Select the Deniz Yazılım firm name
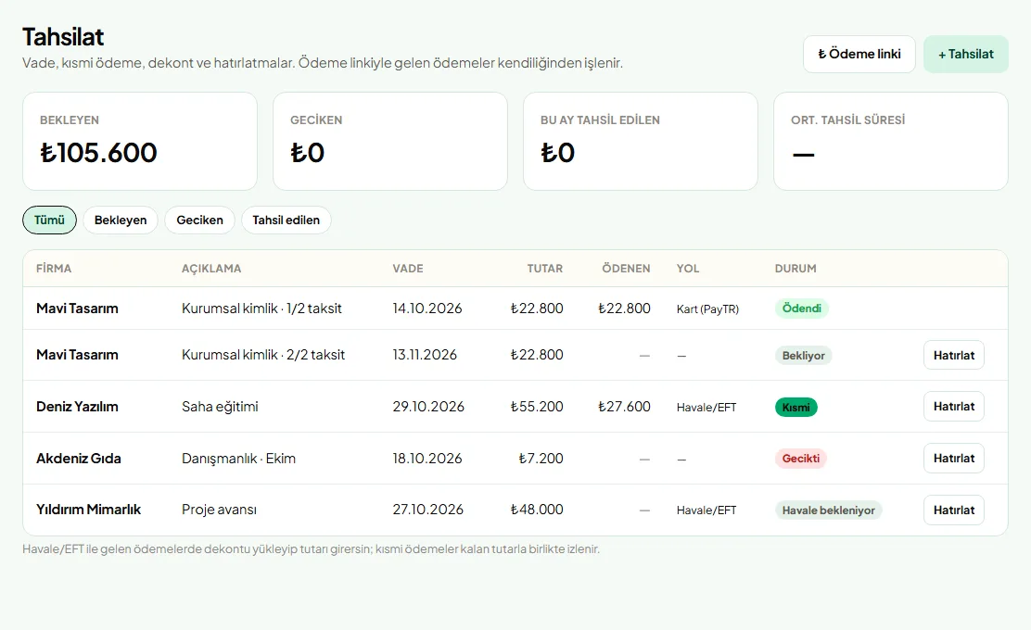This screenshot has height=630, width=1031. point(77,406)
